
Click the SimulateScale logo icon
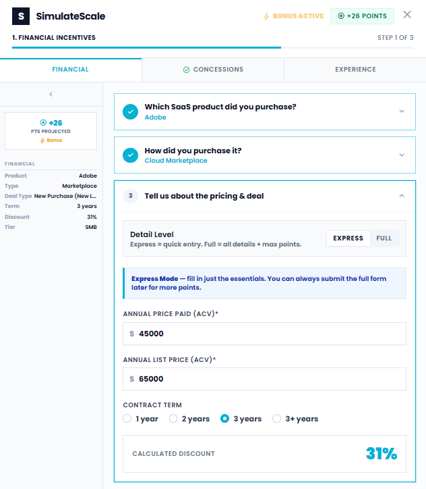pos(21,16)
